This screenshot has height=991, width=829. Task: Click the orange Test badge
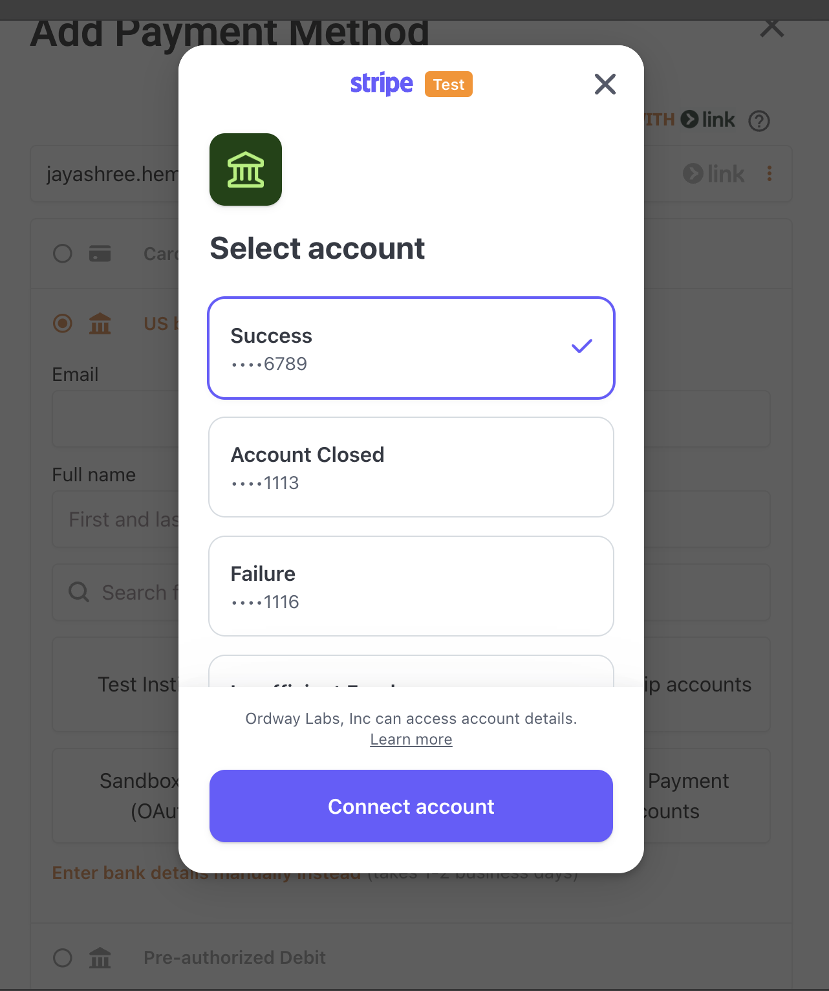(x=449, y=84)
